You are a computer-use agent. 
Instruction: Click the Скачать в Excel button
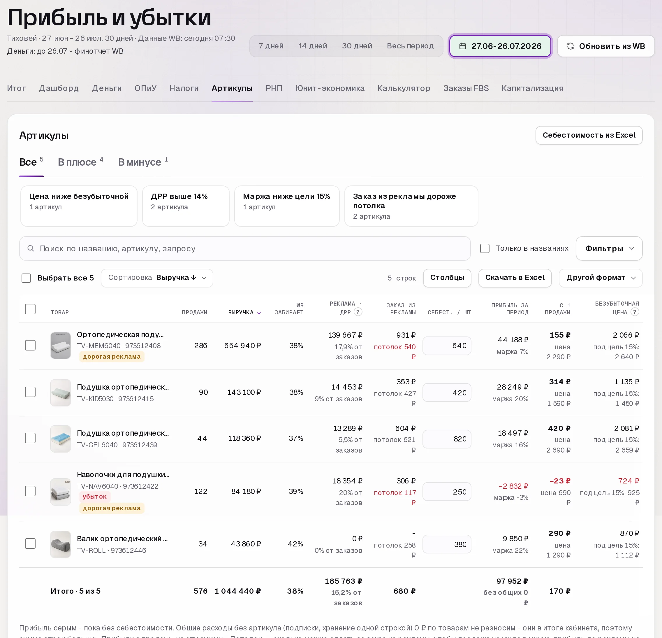pos(515,278)
